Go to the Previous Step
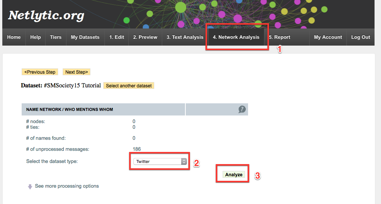 40,72
